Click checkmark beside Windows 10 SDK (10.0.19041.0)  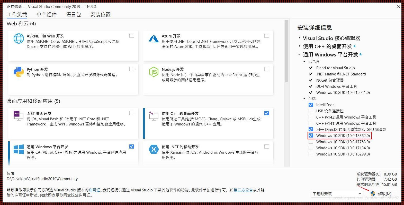point(311,92)
